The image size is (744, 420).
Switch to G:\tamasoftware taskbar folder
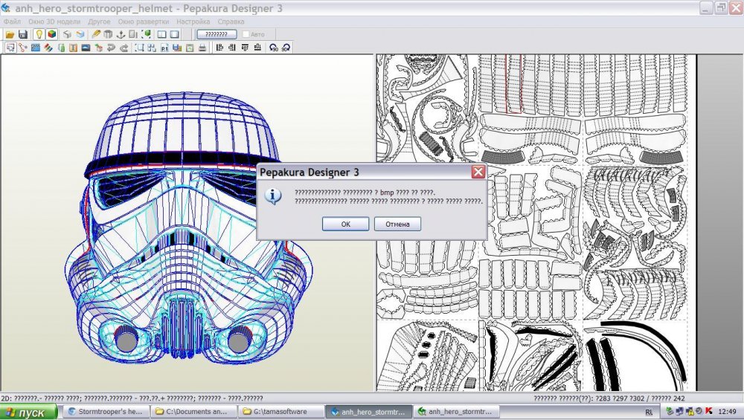pos(281,412)
